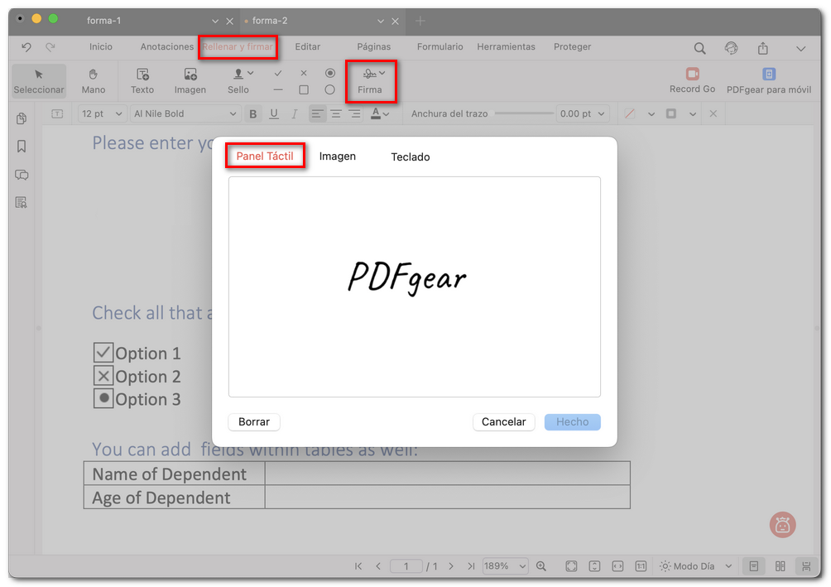
Task: Select the Mano hand tool
Action: [x=94, y=80]
